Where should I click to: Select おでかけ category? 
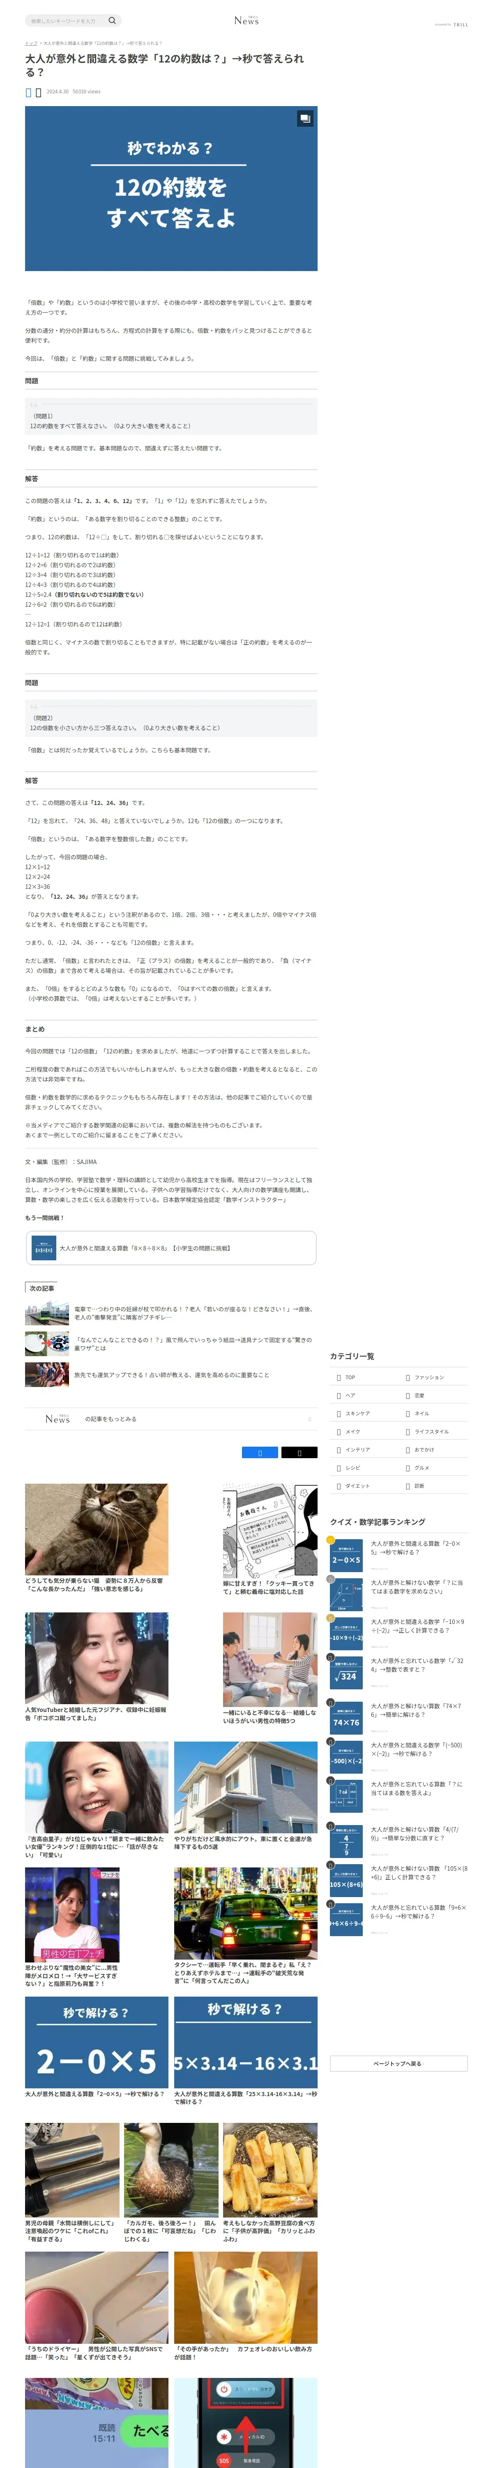(x=434, y=1450)
